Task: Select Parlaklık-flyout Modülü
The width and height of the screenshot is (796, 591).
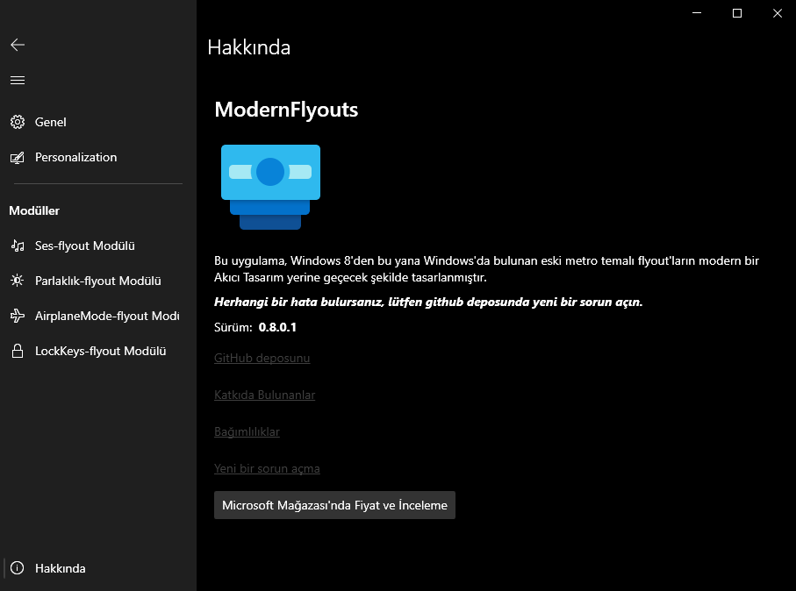Action: 98,281
